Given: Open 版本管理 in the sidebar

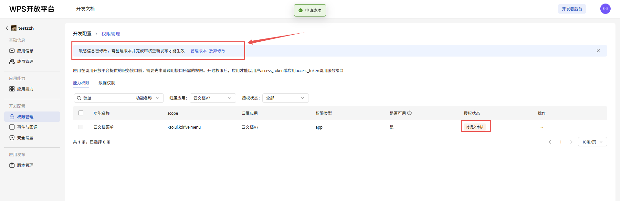Looking at the screenshot, I should [x=25, y=165].
